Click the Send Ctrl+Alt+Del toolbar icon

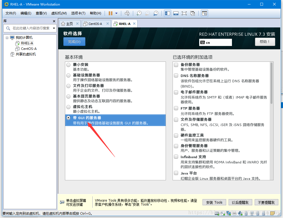[x=127, y=13]
